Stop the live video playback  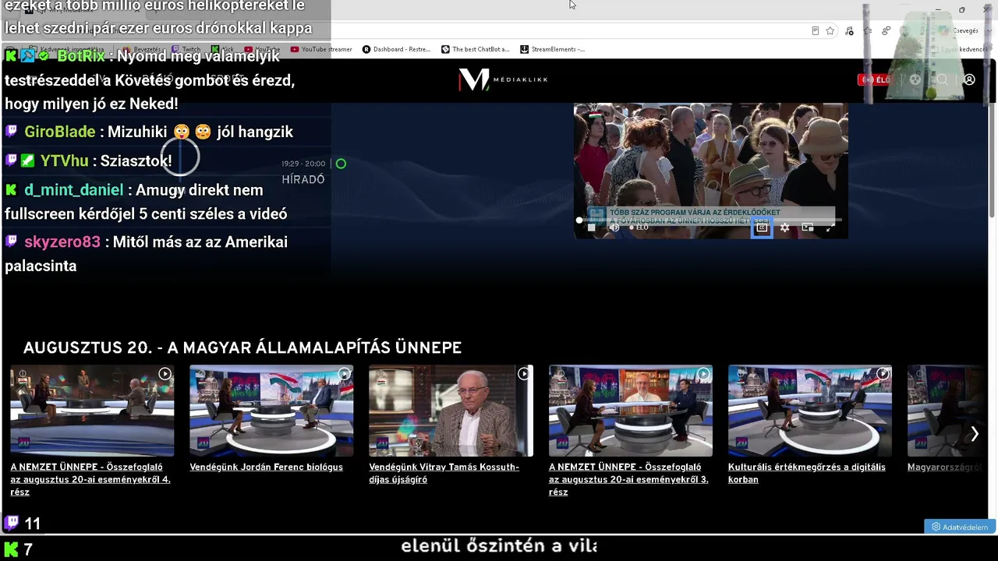(591, 228)
